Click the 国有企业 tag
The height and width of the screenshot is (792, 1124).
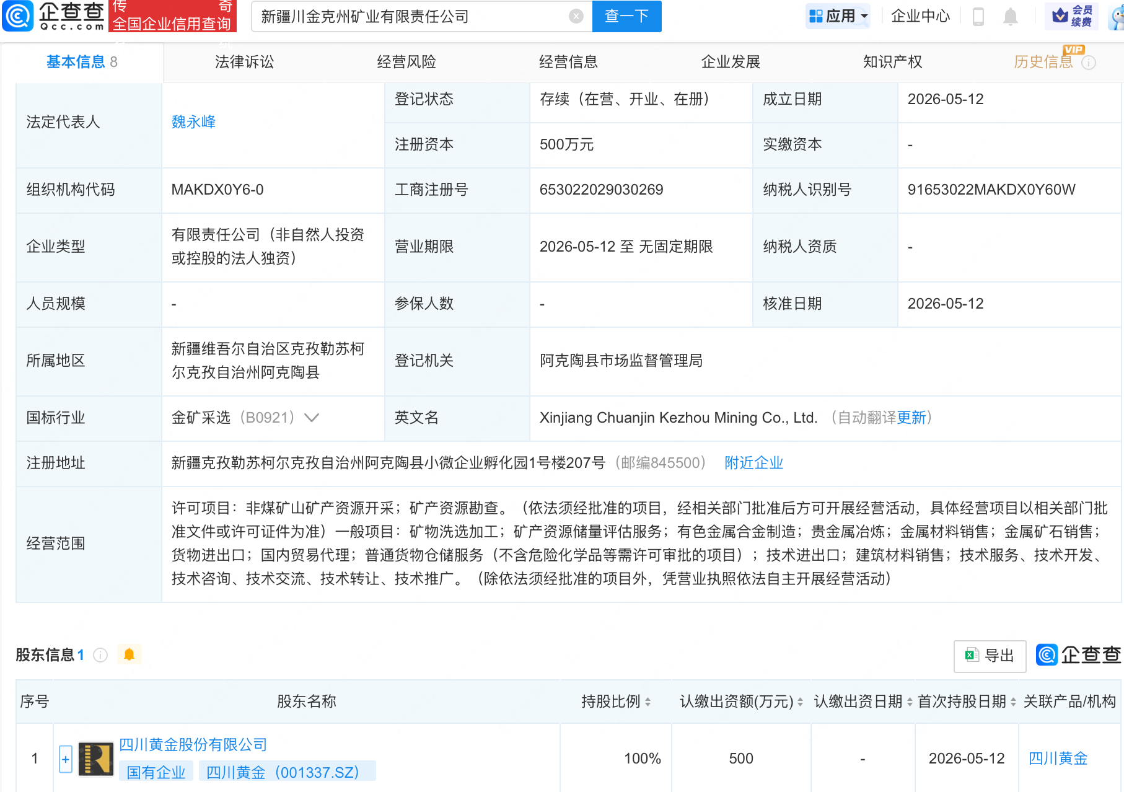[156, 773]
